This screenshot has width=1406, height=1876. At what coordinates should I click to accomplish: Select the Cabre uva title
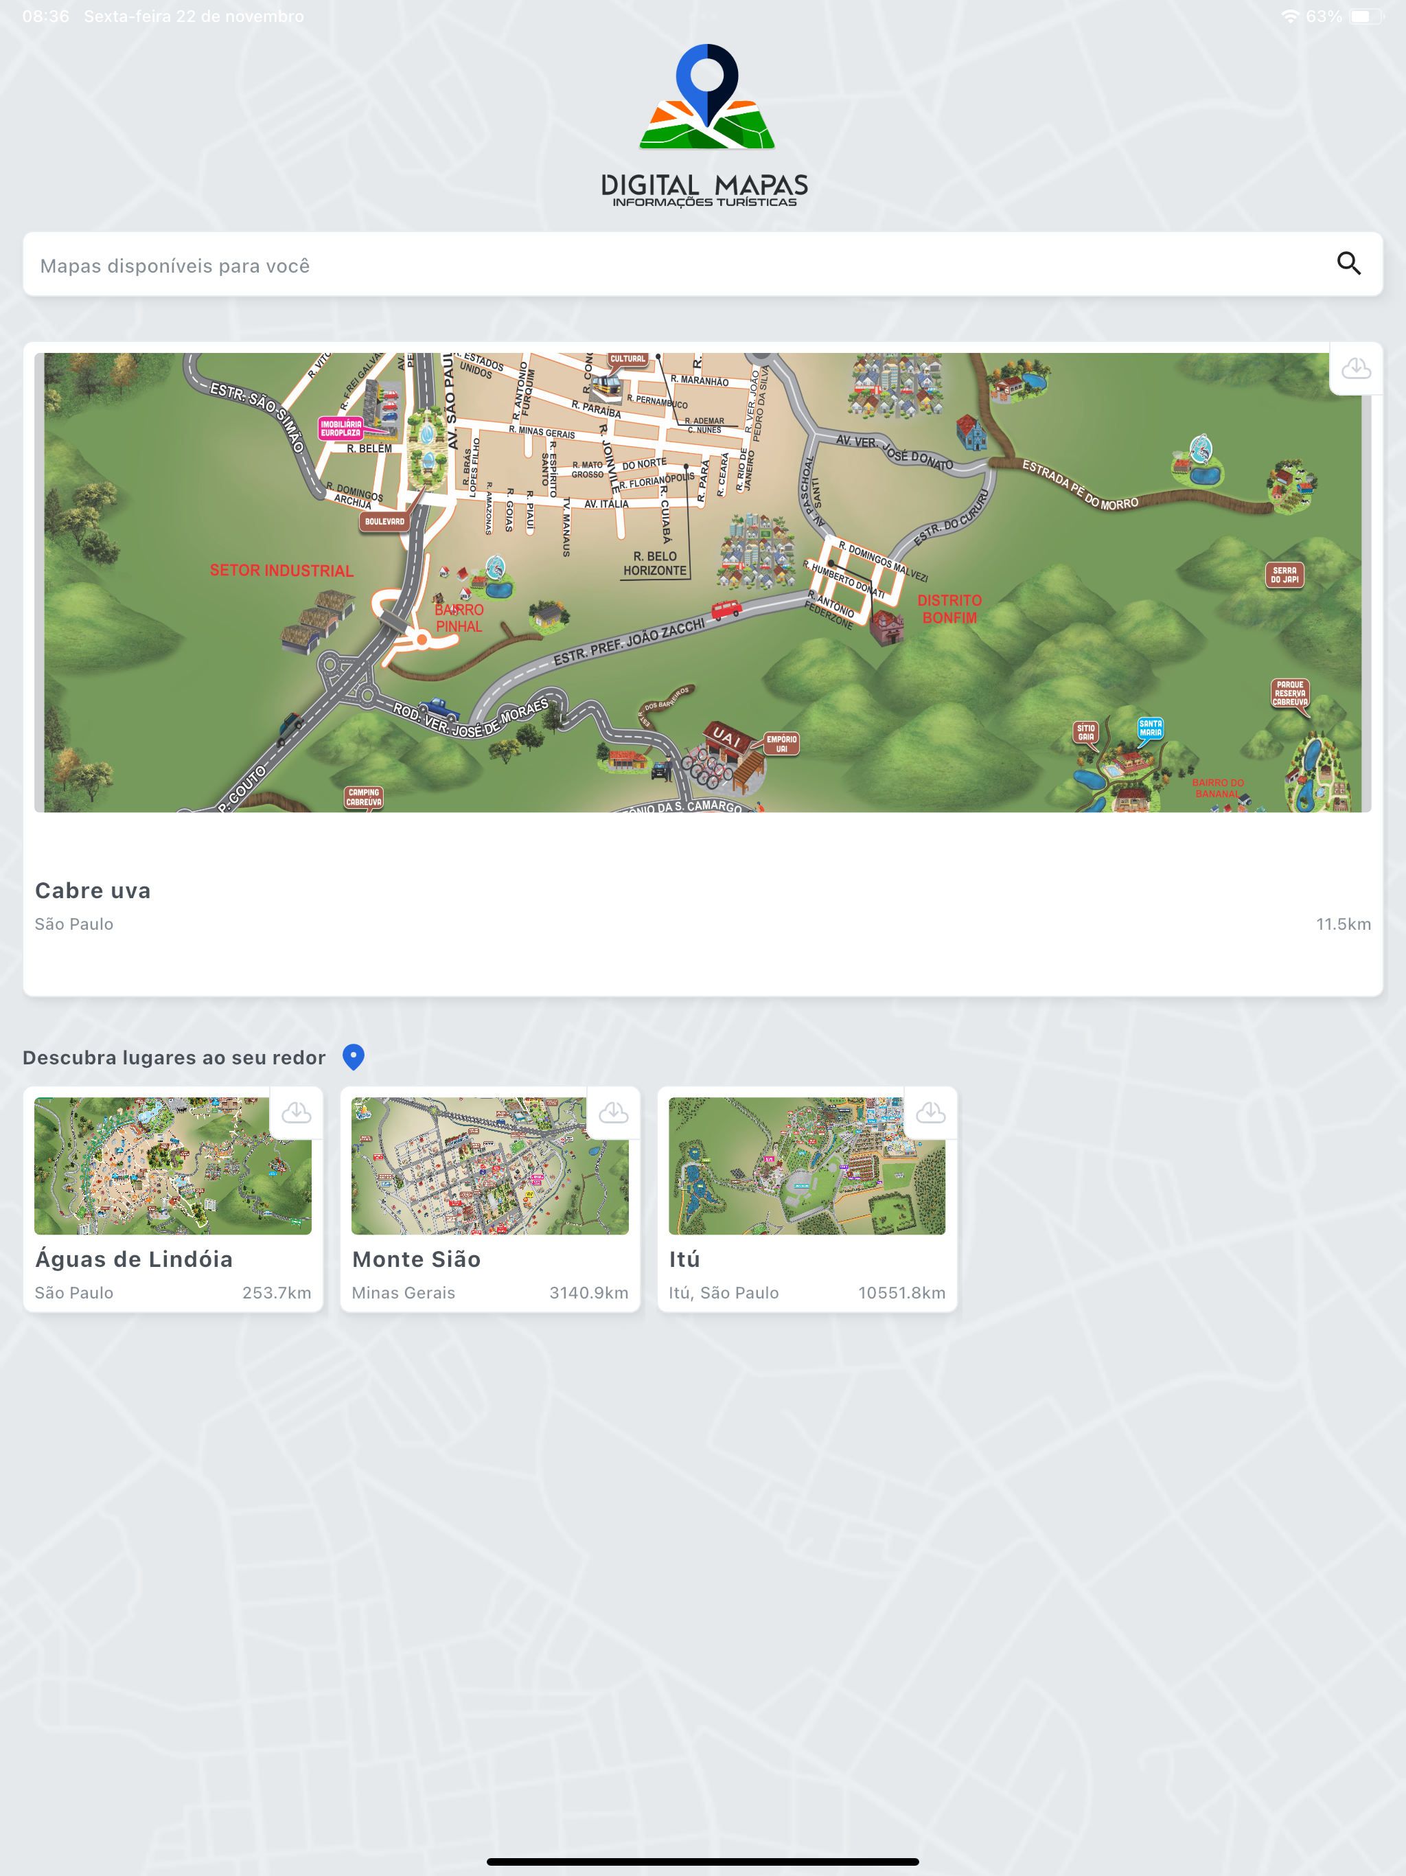coord(93,891)
